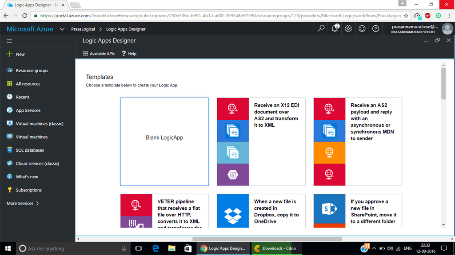The height and width of the screenshot is (255, 455).
Task: Click the scroll down arrow of the templates pane
Action: [443, 225]
